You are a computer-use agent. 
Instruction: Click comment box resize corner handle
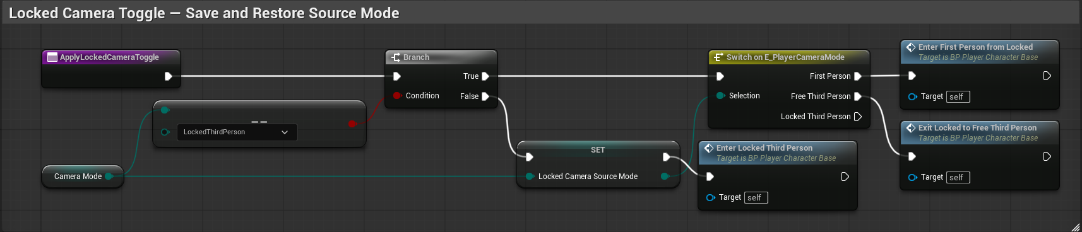(1076, 227)
